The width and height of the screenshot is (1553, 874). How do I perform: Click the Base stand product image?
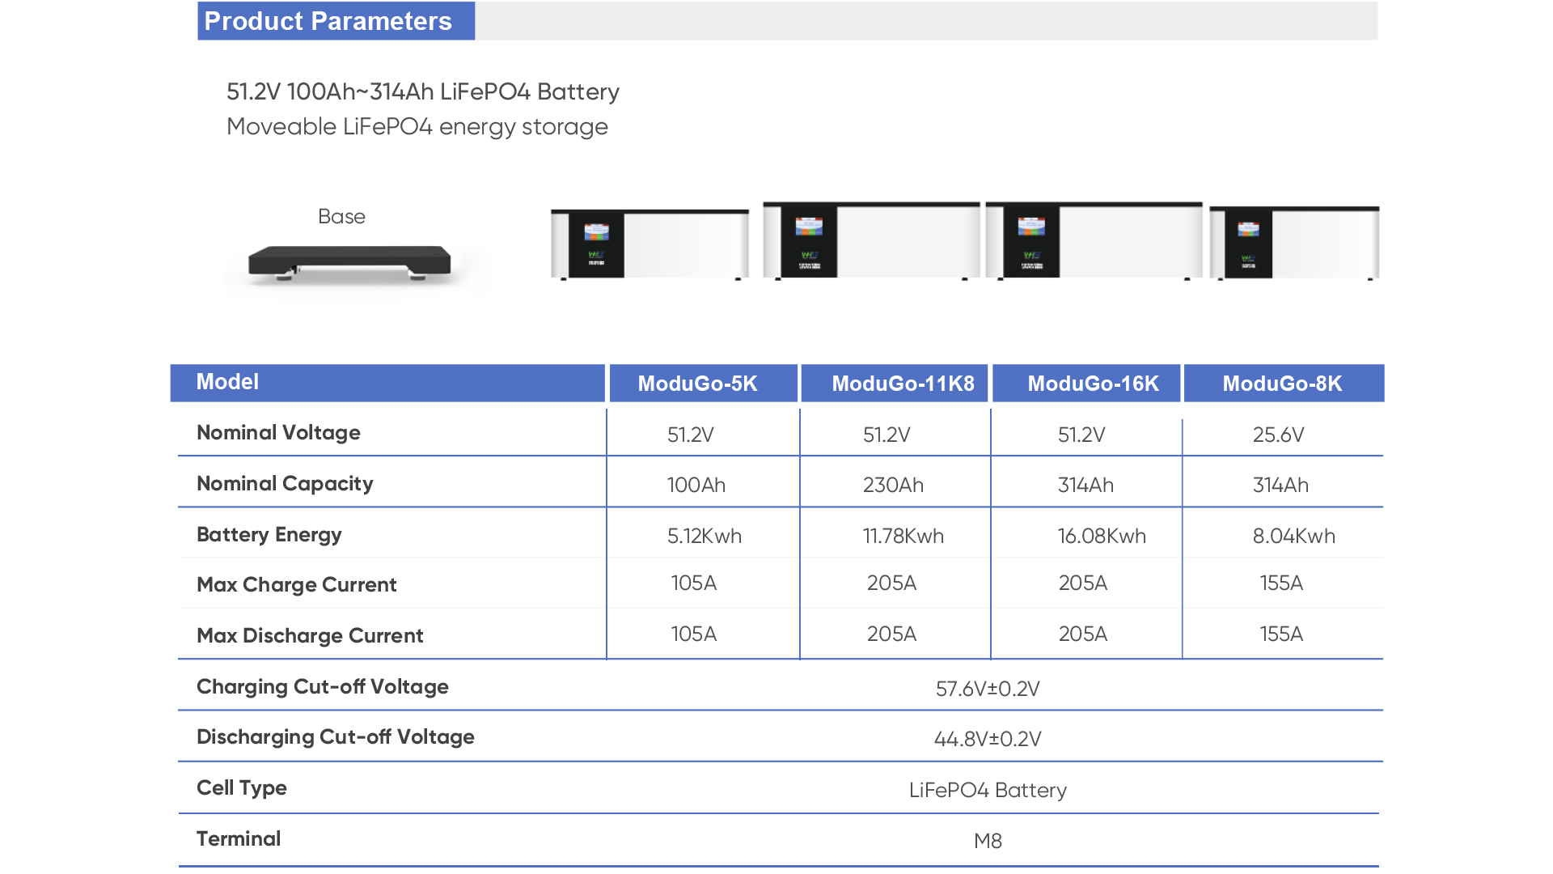(349, 263)
